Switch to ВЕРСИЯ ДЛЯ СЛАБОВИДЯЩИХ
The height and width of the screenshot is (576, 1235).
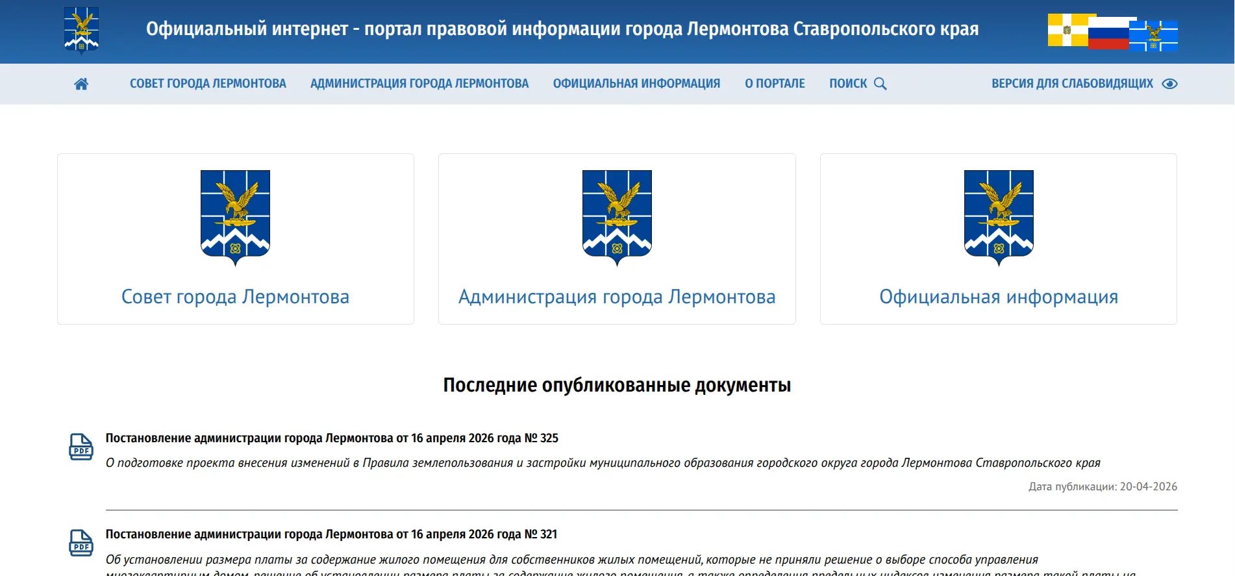[x=1072, y=84]
